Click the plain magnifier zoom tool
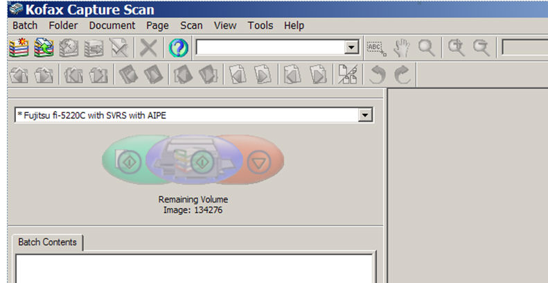This screenshot has width=548, height=283. [427, 47]
